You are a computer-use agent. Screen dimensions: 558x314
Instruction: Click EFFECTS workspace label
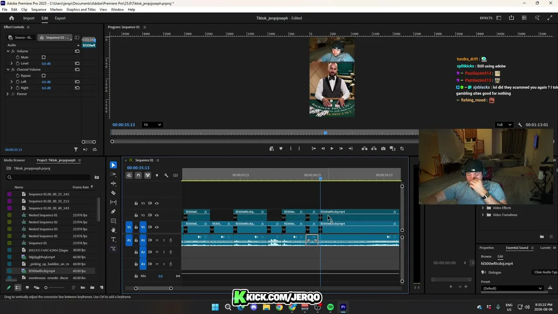tap(486, 18)
